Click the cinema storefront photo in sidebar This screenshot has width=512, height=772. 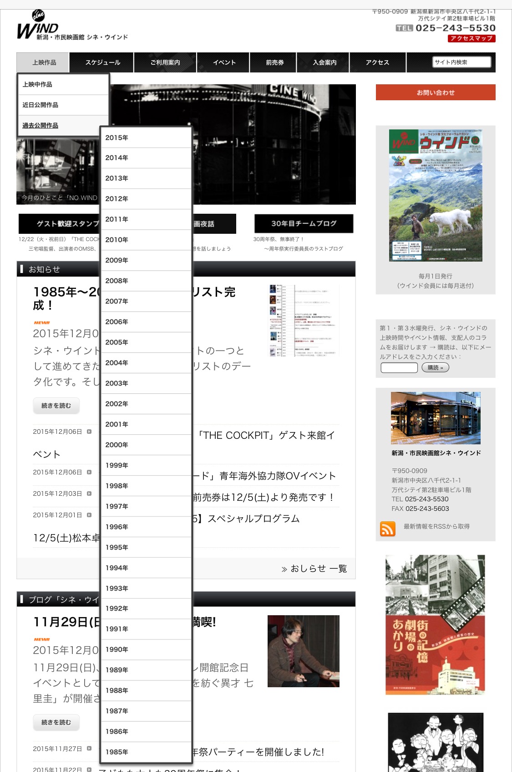pyautogui.click(x=436, y=418)
